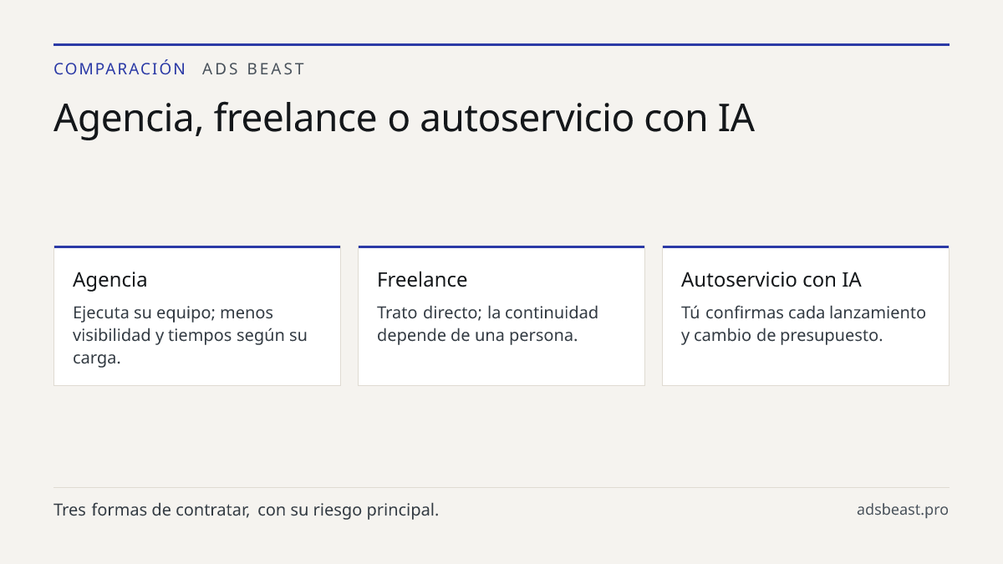Image resolution: width=1003 pixels, height=564 pixels.
Task: Open the Agencia card
Action: pos(197,316)
